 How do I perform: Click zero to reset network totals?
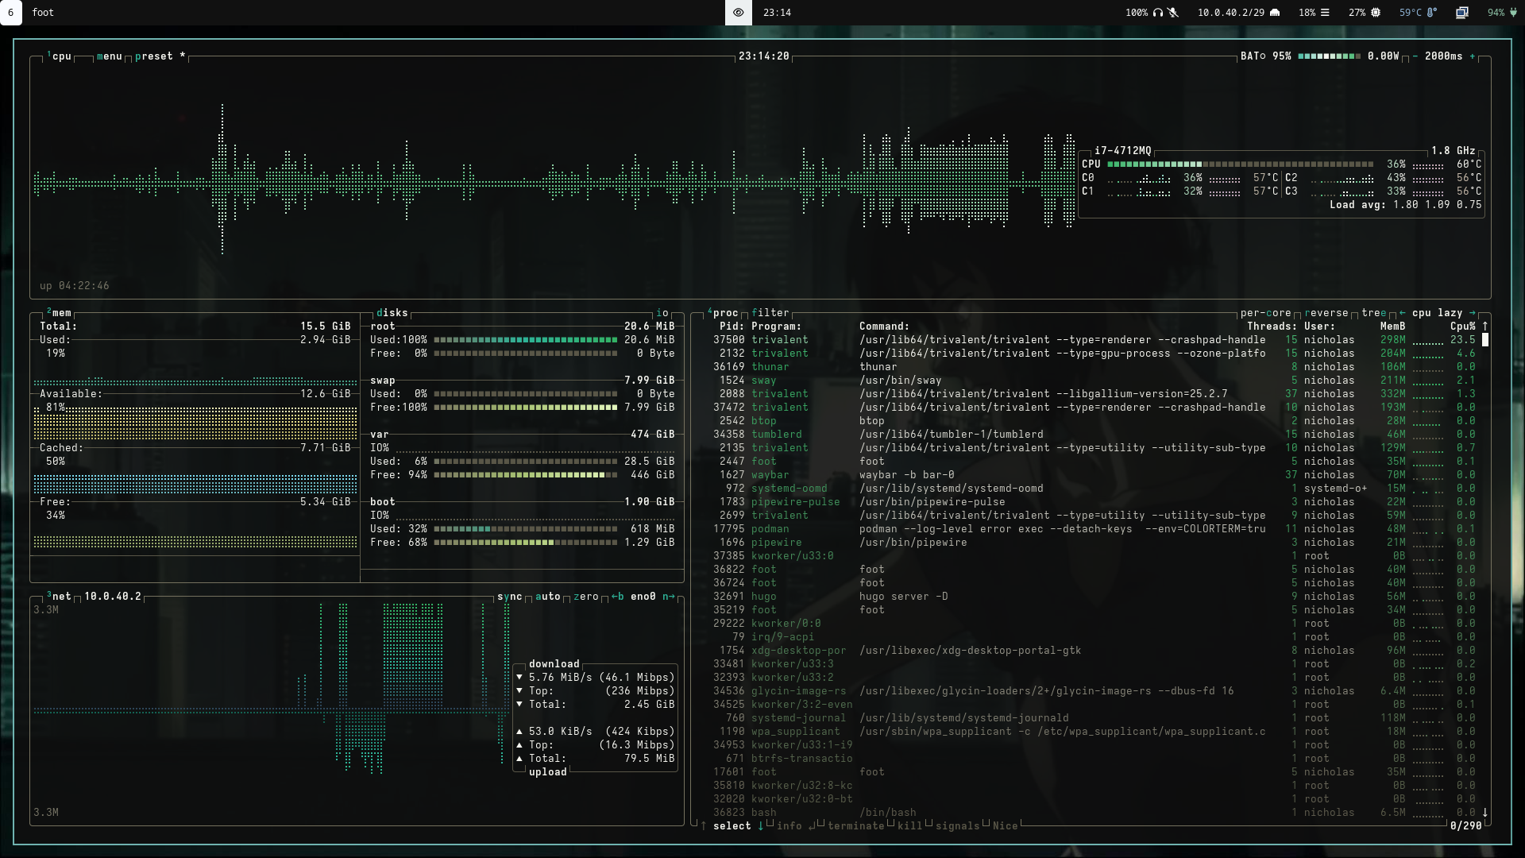tap(585, 596)
